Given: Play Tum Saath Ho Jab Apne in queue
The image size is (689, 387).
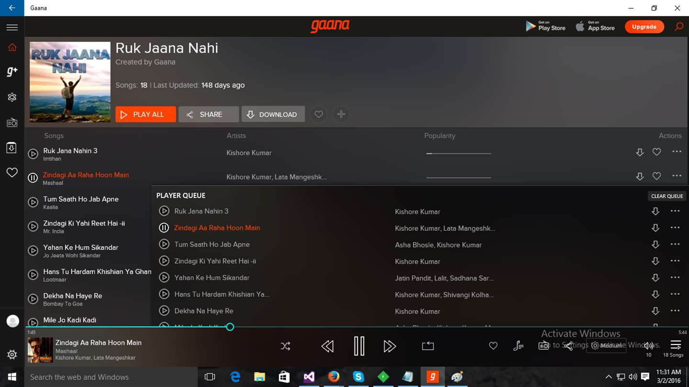Looking at the screenshot, I should pos(164,244).
